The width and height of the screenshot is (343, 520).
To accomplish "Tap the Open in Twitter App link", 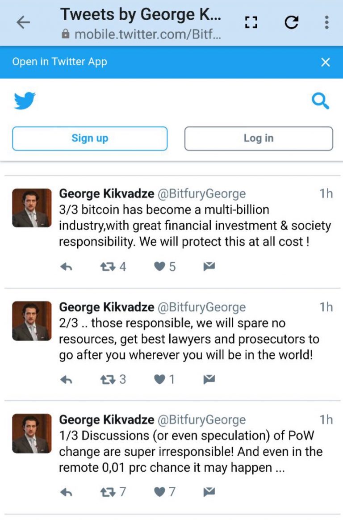I will click(60, 62).
